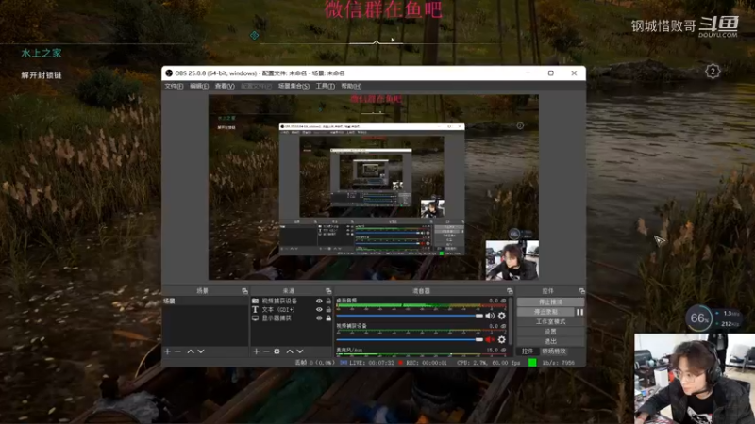Pop out the 混音器 dock panel
Viewport: 755px width, 424px height.
click(x=510, y=291)
